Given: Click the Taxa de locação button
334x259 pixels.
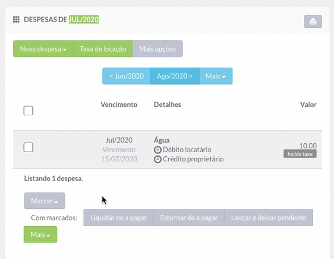Looking at the screenshot, I should click(103, 49).
